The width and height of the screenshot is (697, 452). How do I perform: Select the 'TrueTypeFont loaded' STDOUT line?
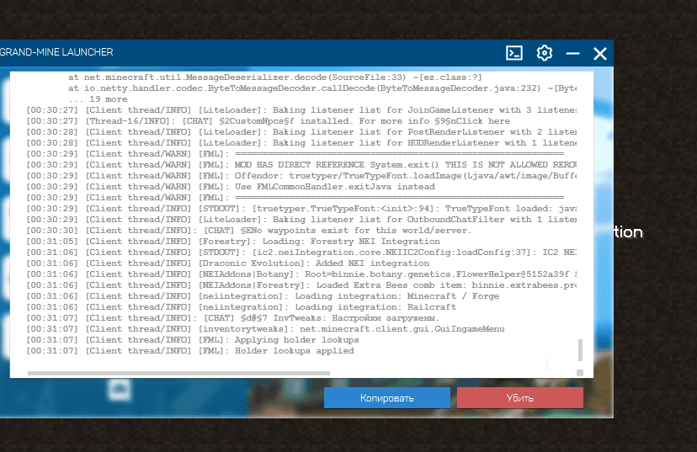[x=301, y=209]
